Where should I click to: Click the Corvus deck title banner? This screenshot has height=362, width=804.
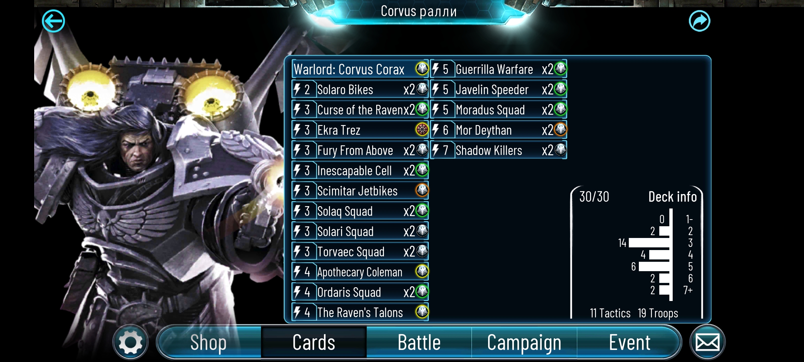pos(419,11)
